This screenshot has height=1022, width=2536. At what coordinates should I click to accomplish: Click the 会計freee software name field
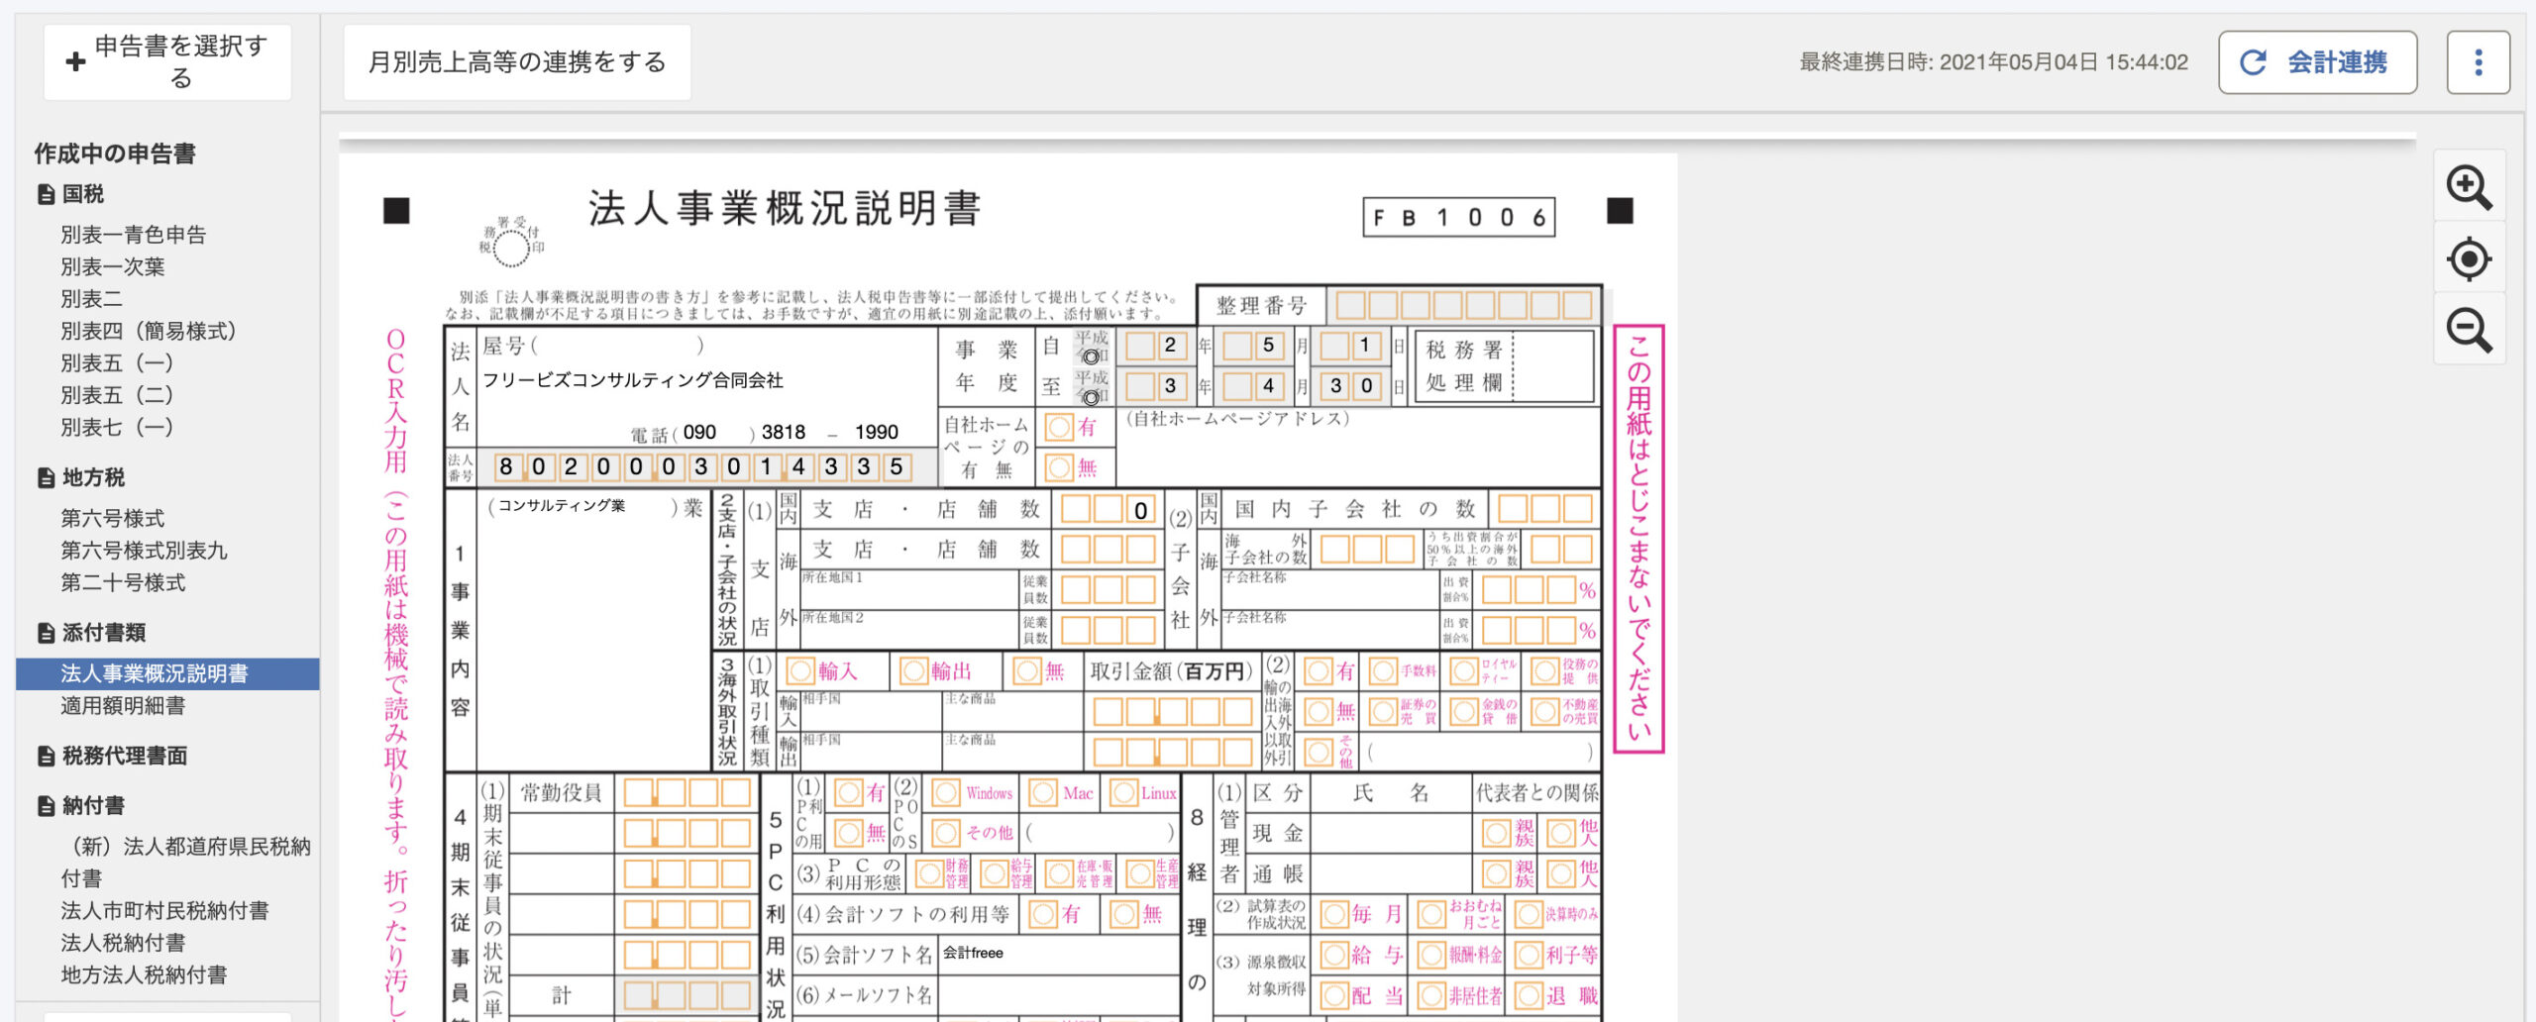tap(1058, 954)
